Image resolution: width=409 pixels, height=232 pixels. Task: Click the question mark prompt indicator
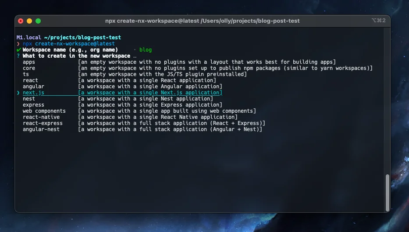(18, 56)
